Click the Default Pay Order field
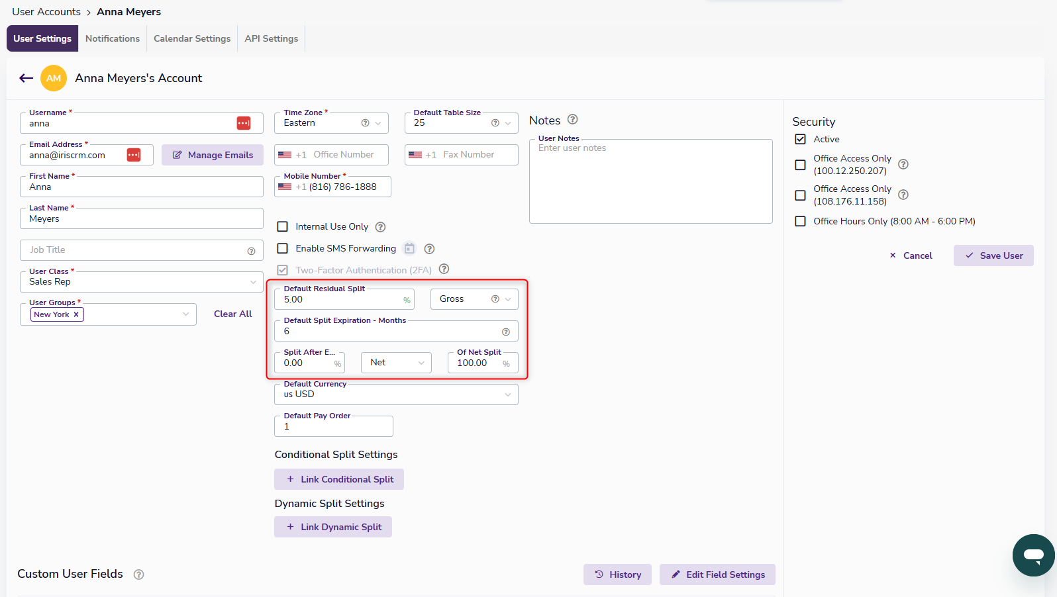This screenshot has width=1057, height=597. click(334, 426)
